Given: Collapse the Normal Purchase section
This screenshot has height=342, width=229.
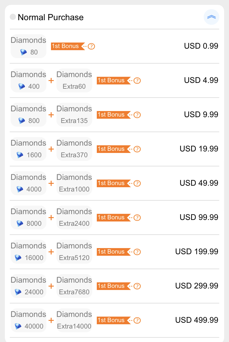Looking at the screenshot, I should pos(211,17).
